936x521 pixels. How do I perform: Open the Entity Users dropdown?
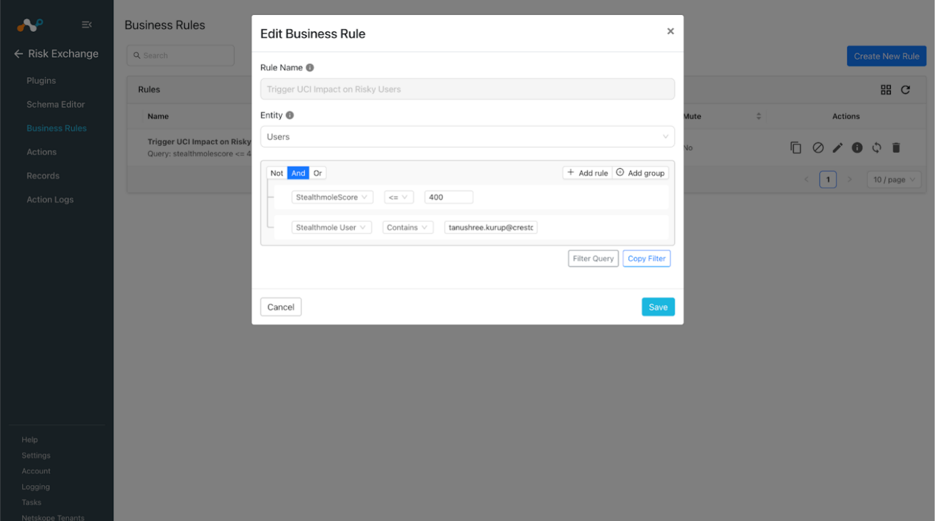(x=467, y=137)
